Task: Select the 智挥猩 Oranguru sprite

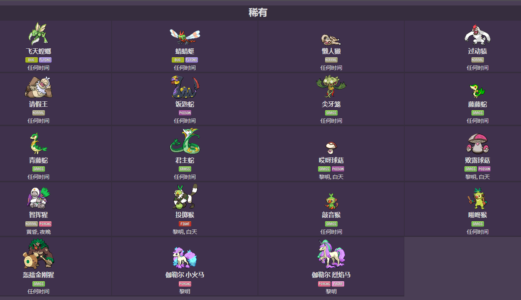Action: 38,198
